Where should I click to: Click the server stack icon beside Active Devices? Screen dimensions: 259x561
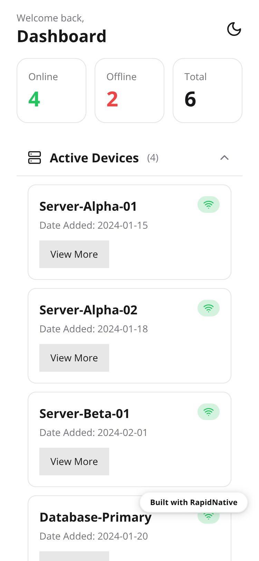pyautogui.click(x=35, y=158)
